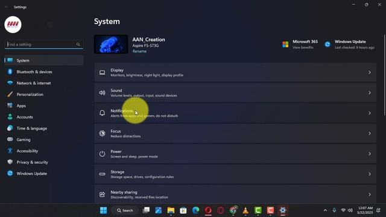Click the device wallpaper thumbnail
386x217 pixels.
tap(111, 44)
